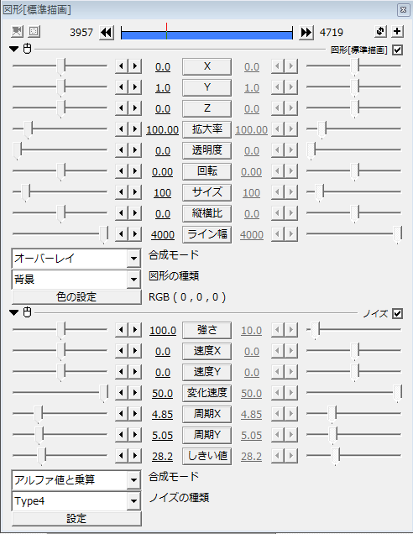413x534 pixels.
Task: Click the mouse icon in 図形 section header
Action: coord(27,49)
